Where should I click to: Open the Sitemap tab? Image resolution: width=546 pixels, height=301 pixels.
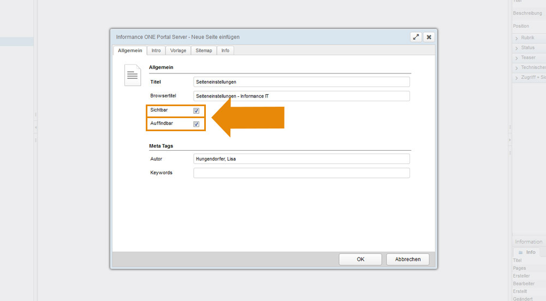pyautogui.click(x=204, y=51)
